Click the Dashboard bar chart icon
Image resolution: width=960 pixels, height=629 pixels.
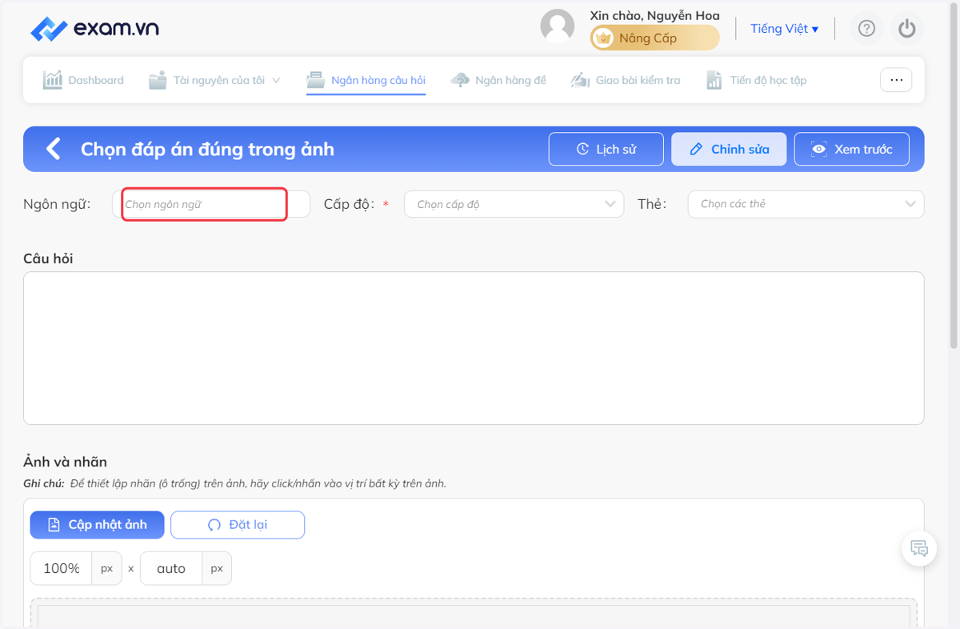click(x=53, y=79)
